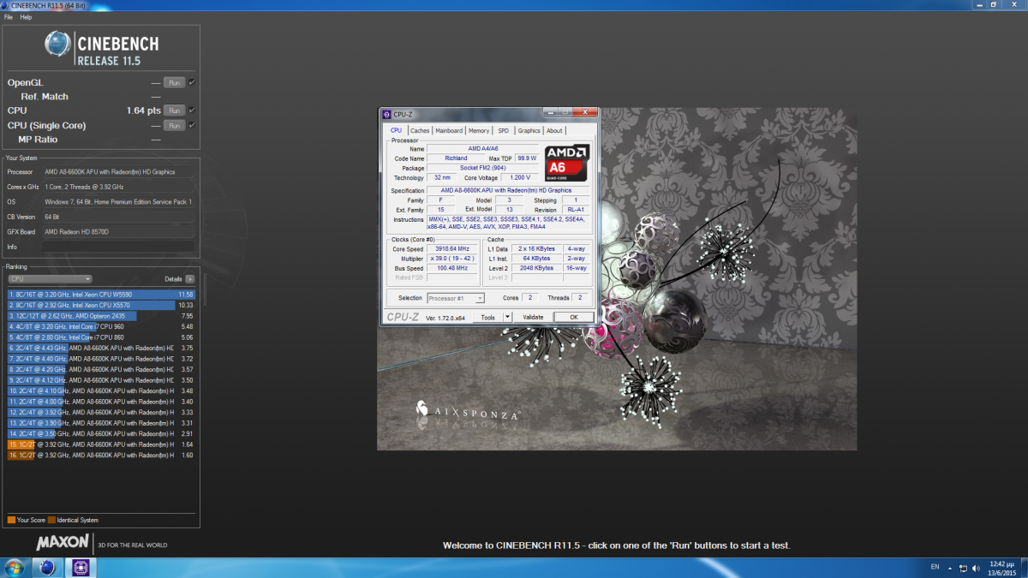Expand ranking Details arrow button
1028x578 pixels.
click(x=189, y=279)
